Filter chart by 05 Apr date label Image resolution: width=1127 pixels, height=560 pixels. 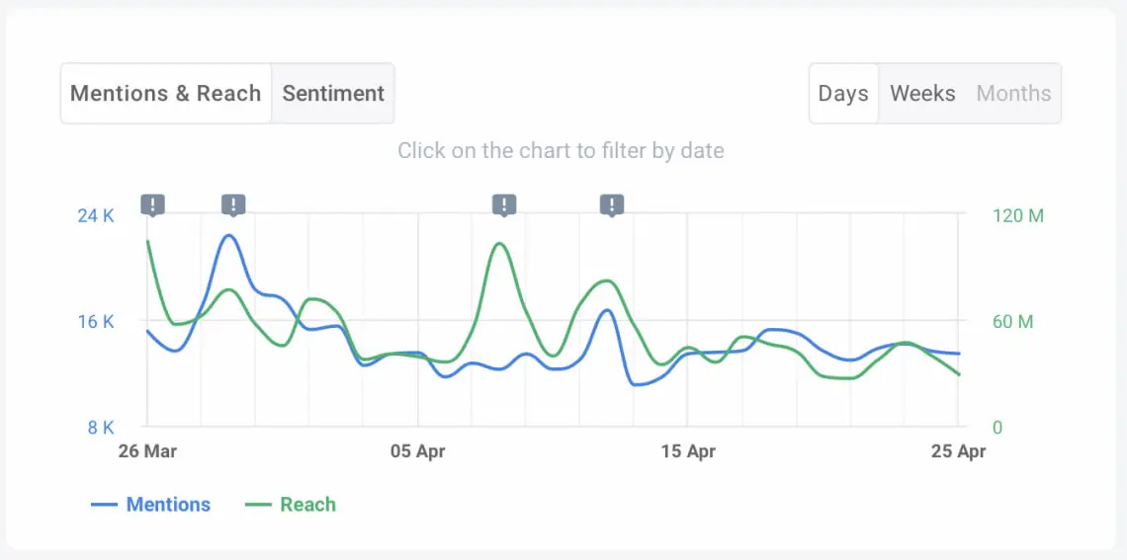[417, 451]
